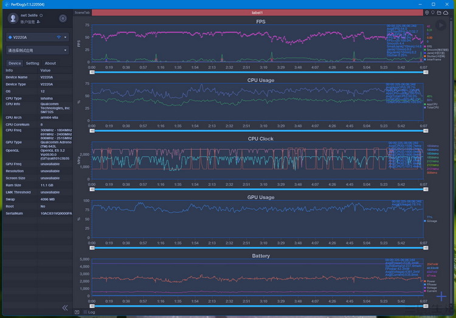Click the user avatar profile picture
This screenshot has width=456, height=318.
click(13, 18)
